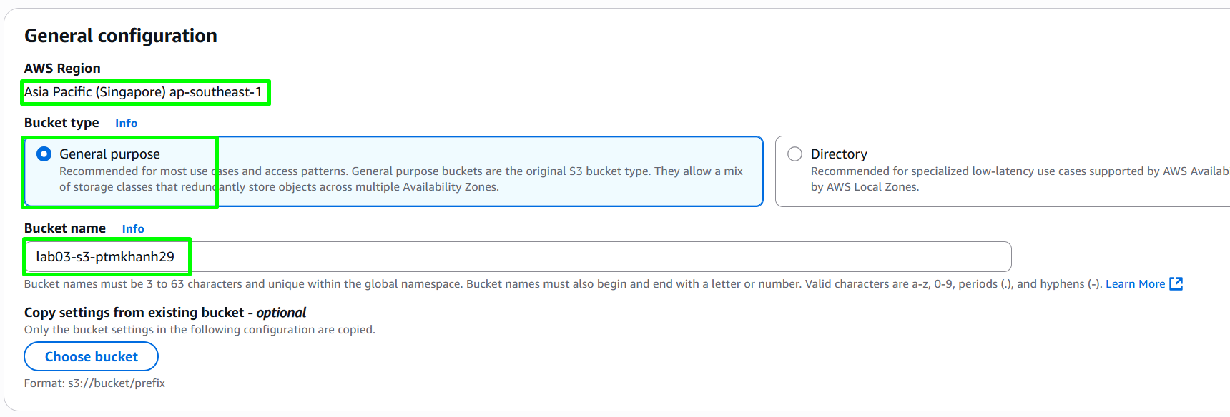The image size is (1230, 417).
Task: Click the AWS Region label
Action: (x=62, y=69)
